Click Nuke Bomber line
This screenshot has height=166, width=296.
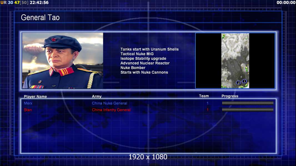pyautogui.click(x=133, y=68)
